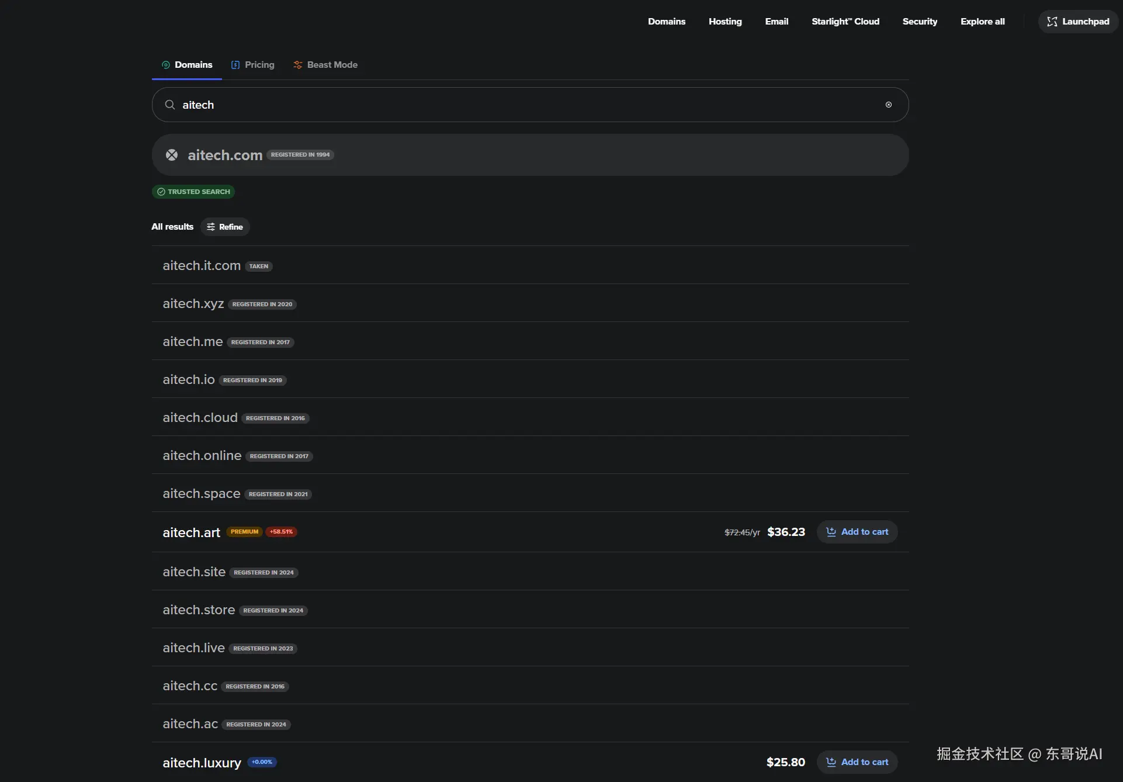
Task: Clear the aitech search text
Action: [888, 105]
